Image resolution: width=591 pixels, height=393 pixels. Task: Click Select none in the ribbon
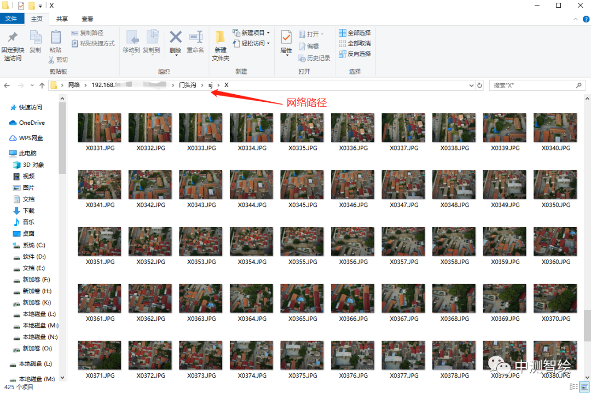tap(355, 43)
